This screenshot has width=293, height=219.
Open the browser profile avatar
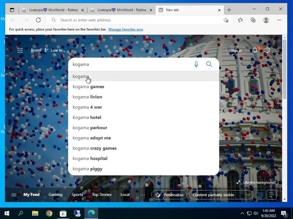tap(266, 20)
